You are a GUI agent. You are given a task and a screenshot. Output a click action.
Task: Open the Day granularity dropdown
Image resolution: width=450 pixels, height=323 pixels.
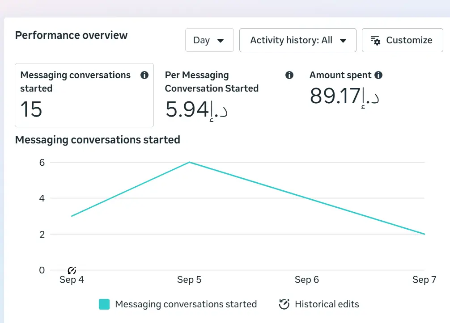click(x=209, y=40)
